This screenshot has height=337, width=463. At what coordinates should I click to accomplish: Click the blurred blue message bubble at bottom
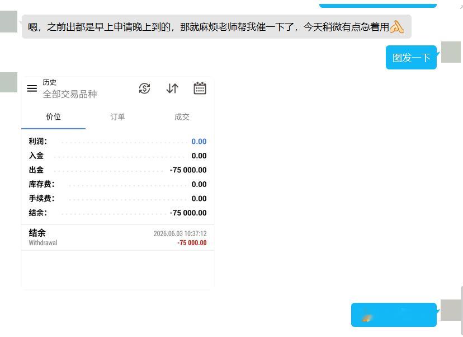pyautogui.click(x=394, y=315)
